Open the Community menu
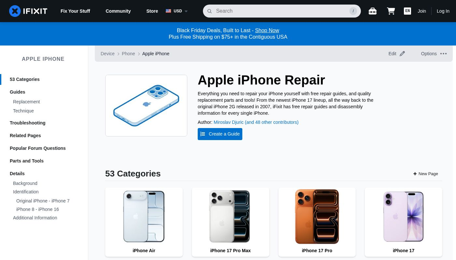Screen dimensions: 456x260 click(118, 11)
